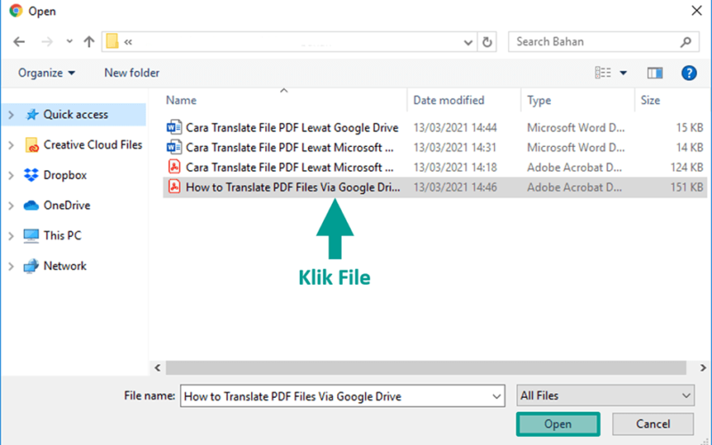Image resolution: width=712 pixels, height=445 pixels.
Task: Select Creative Cloud Files folder
Action: coord(93,145)
